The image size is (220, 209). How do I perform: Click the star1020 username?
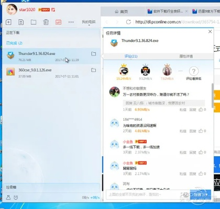pyautogui.click(x=27, y=9)
